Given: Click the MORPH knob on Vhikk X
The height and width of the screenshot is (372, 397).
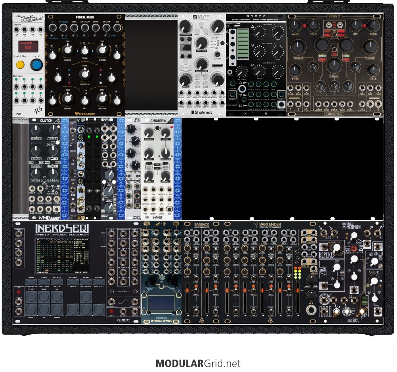Looking at the screenshot, I should coord(298,47).
